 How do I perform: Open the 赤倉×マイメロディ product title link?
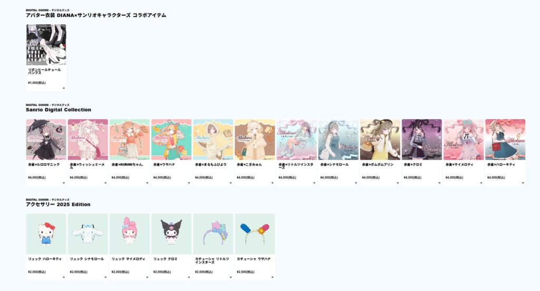tap(459, 164)
